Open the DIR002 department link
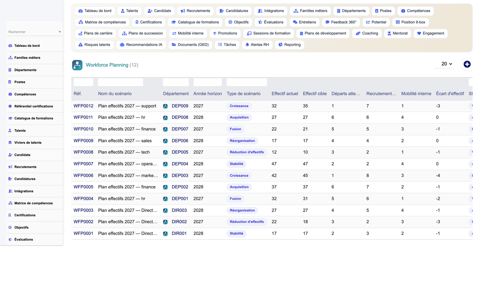Viewport: 481px width, 297px height. [179, 222]
